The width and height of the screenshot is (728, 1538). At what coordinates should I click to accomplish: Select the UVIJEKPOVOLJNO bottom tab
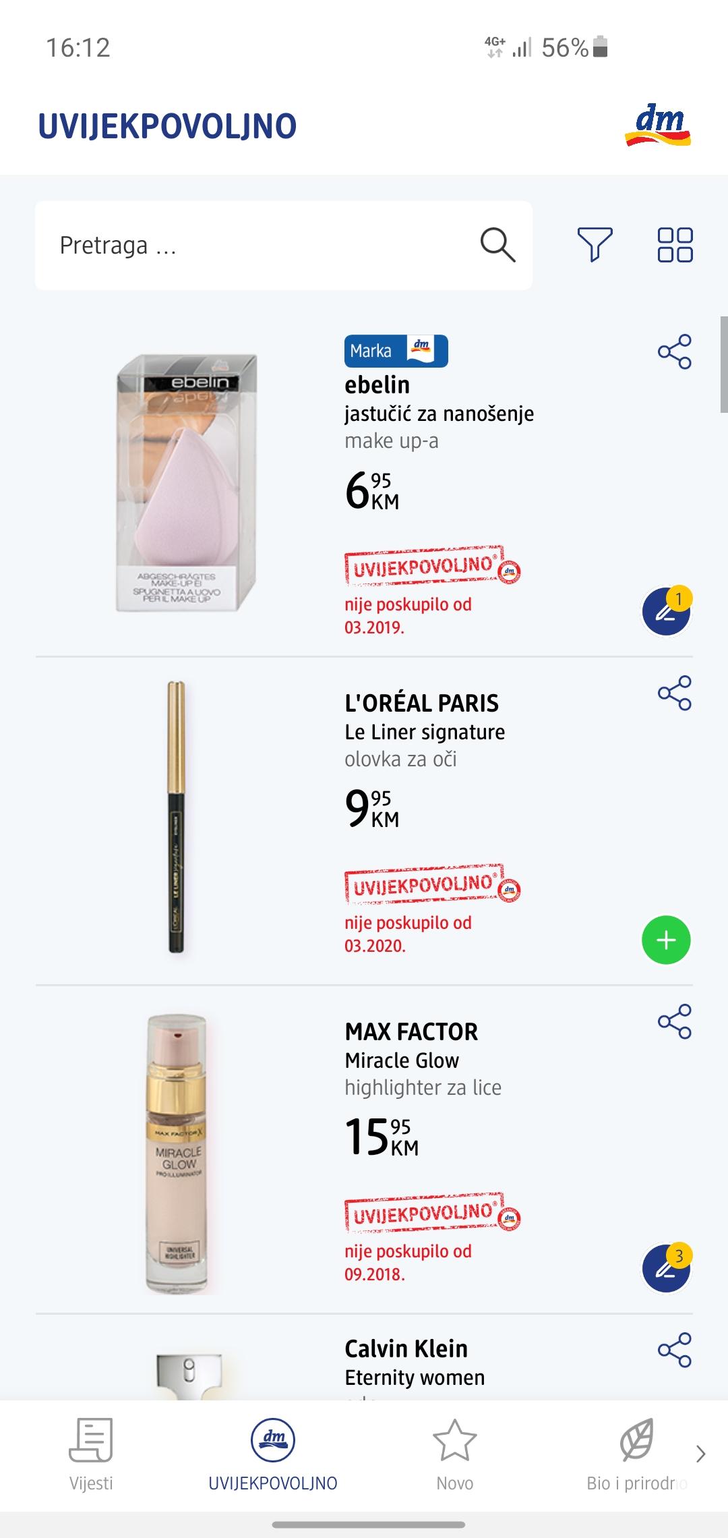click(273, 1454)
